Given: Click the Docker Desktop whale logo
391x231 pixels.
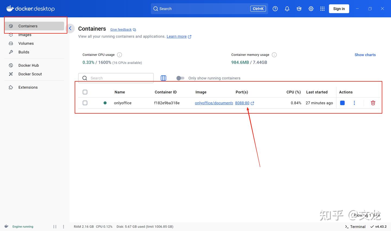Looking at the screenshot, I should click(30, 9).
